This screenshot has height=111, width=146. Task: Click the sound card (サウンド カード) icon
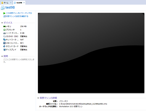click(4, 46)
